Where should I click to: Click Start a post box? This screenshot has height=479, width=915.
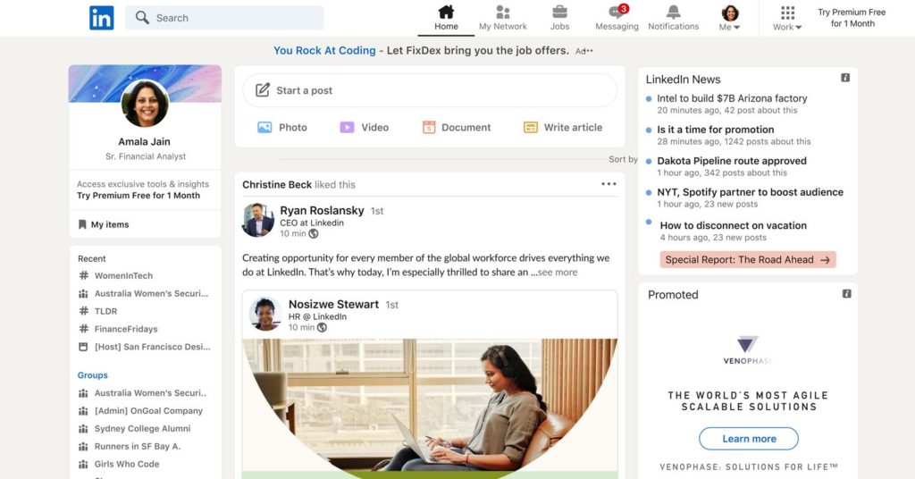point(430,90)
